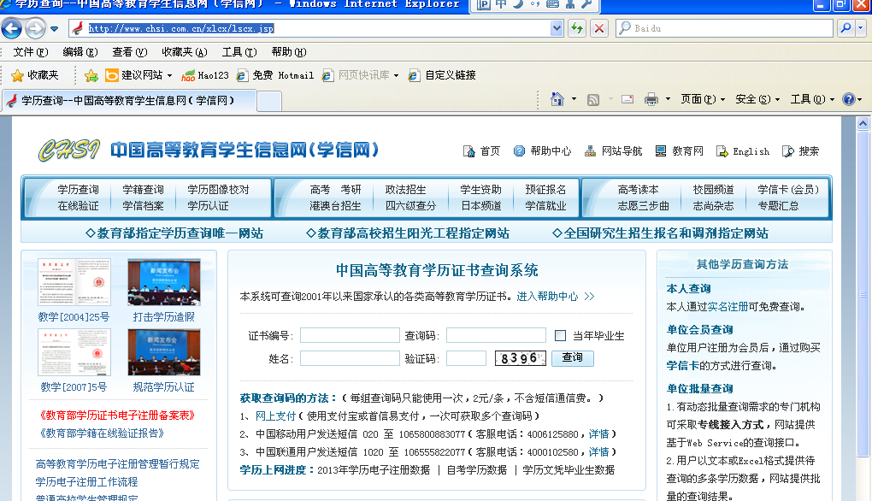
Task: Expand Home button dropdown arrow
Action: pos(574,99)
